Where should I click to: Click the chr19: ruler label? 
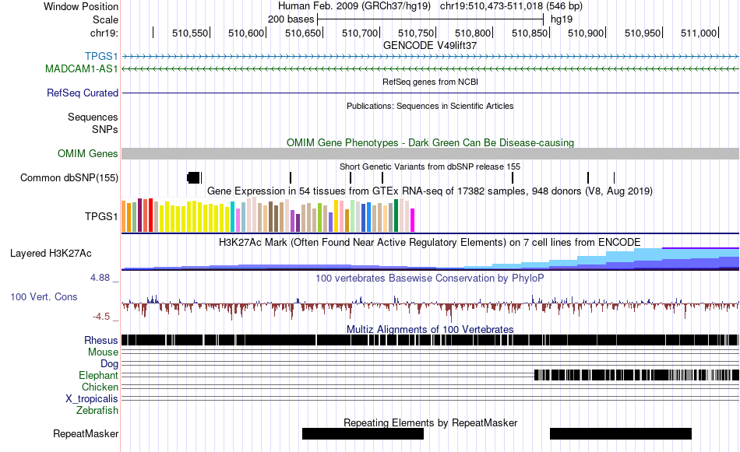coord(104,33)
